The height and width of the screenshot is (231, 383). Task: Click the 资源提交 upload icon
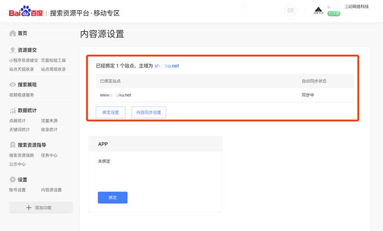(12, 50)
